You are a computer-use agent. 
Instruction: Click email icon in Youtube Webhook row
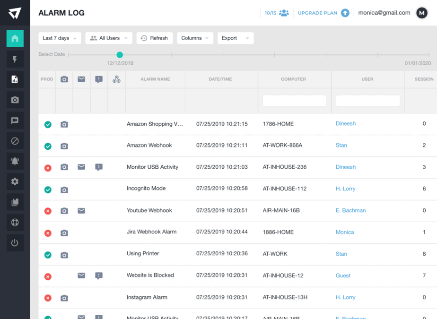pos(81,211)
